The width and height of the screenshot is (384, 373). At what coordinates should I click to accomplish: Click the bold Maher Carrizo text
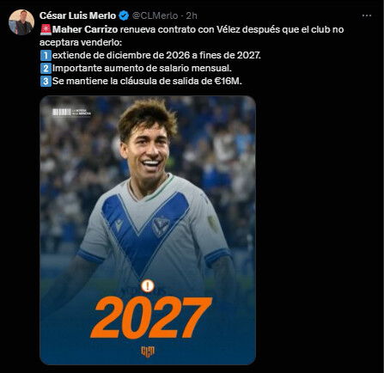click(x=85, y=29)
